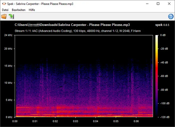Click the Spek app icon in the title bar
The image size is (175, 127).
[4, 4]
